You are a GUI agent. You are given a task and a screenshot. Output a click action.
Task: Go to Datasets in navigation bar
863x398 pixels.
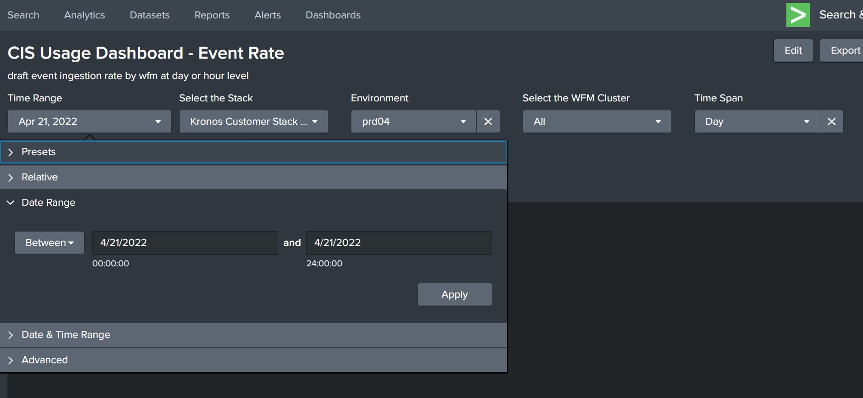pos(150,15)
